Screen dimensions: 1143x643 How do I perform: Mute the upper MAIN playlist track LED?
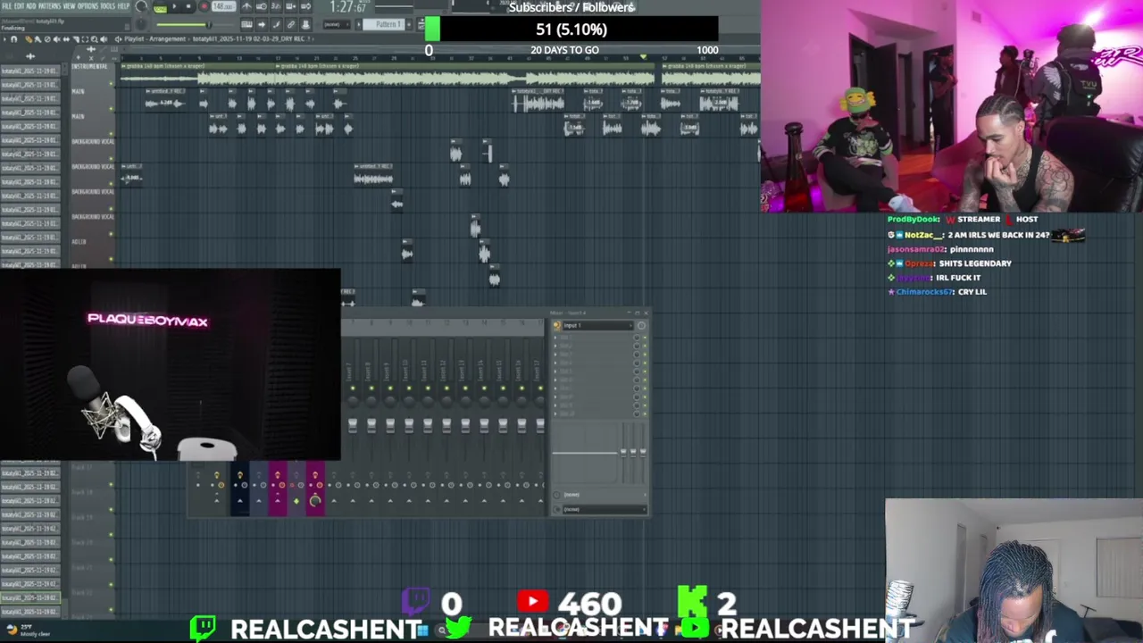click(111, 109)
